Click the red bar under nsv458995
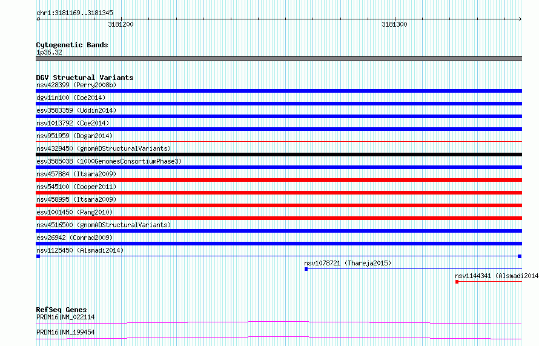The image size is (539, 346). (x=279, y=205)
